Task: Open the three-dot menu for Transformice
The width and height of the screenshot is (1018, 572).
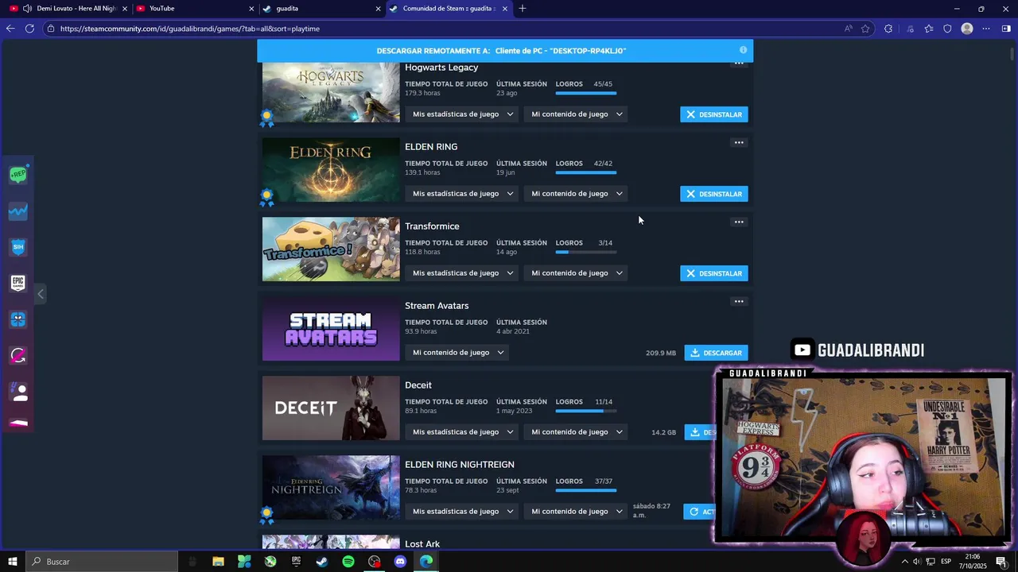Action: coord(739,222)
